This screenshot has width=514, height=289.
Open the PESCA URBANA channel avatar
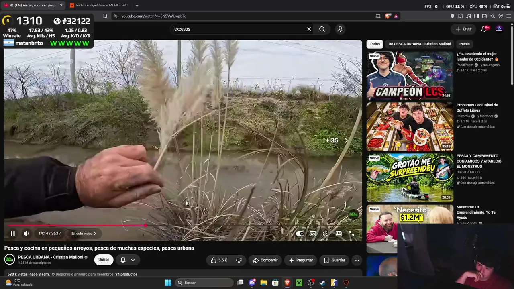pos(10,259)
